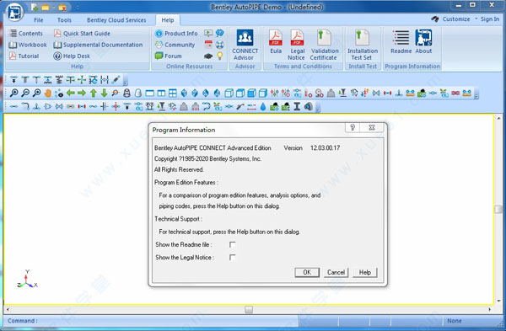Open the Help Desk

click(72, 56)
